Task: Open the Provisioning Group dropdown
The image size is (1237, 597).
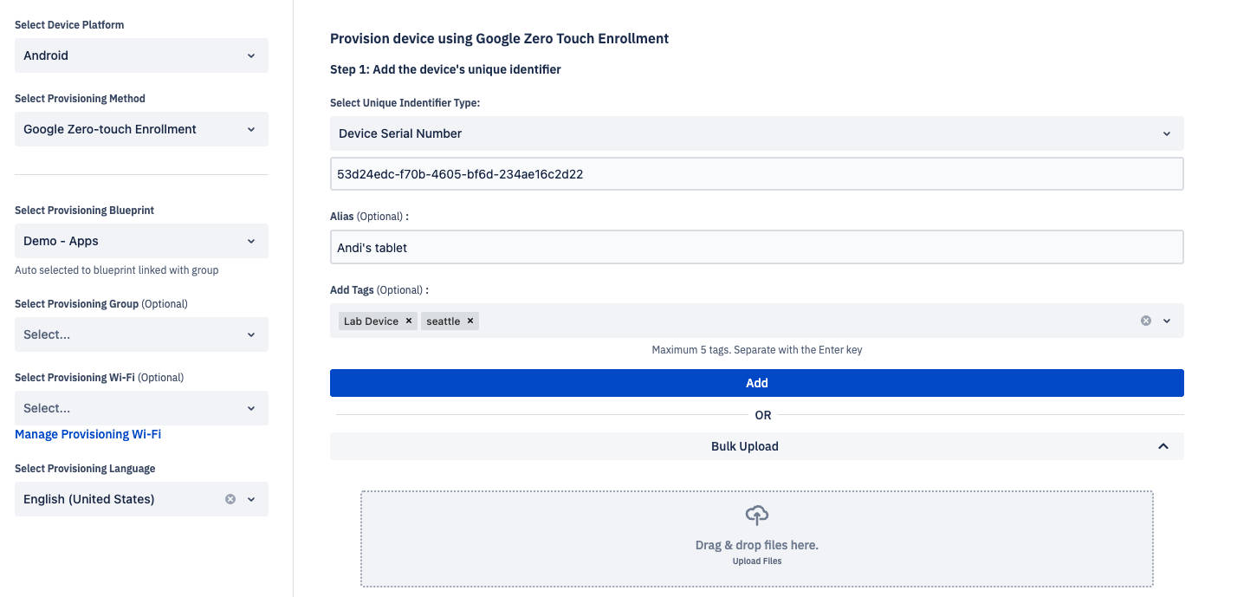Action: 141,334
